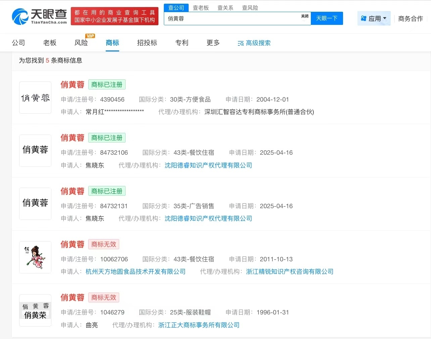
Task: Switch to the 查风险 search tab
Action: click(x=250, y=8)
